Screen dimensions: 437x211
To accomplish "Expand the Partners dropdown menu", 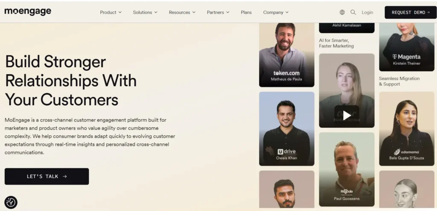I will click(218, 12).
